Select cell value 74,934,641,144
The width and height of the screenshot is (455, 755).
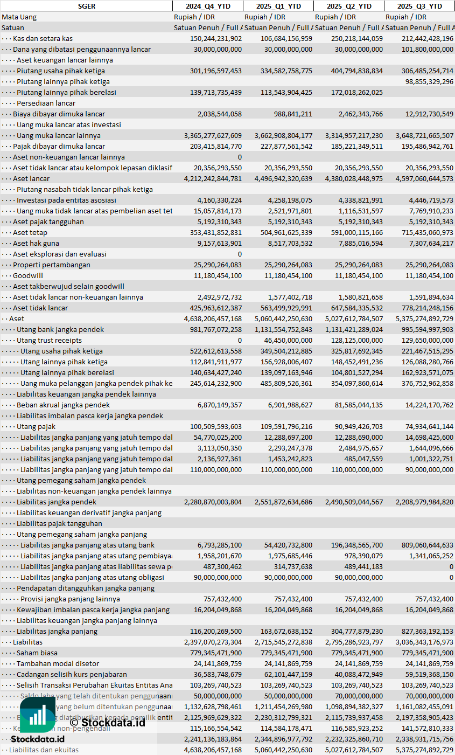coord(429,426)
